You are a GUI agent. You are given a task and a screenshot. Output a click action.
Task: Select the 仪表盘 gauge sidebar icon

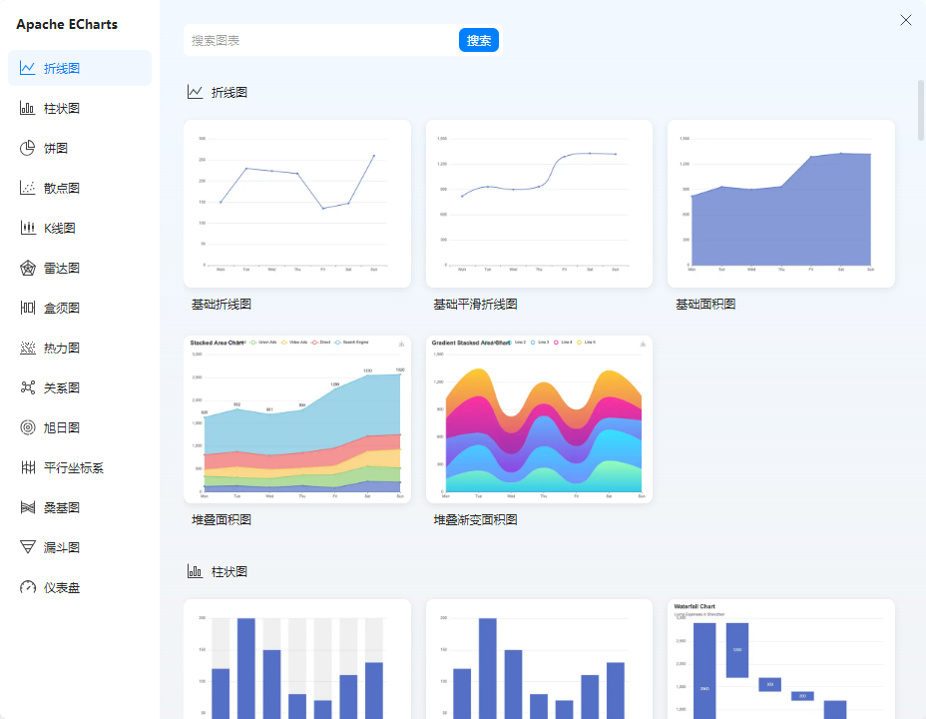[27, 587]
